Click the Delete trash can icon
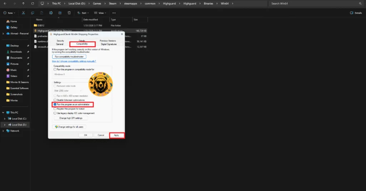366x191 pixels. (x=69, y=12)
